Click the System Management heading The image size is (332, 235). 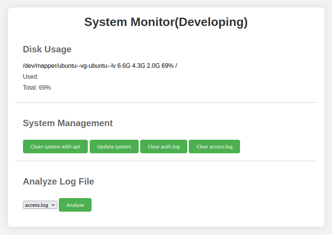[68, 123]
